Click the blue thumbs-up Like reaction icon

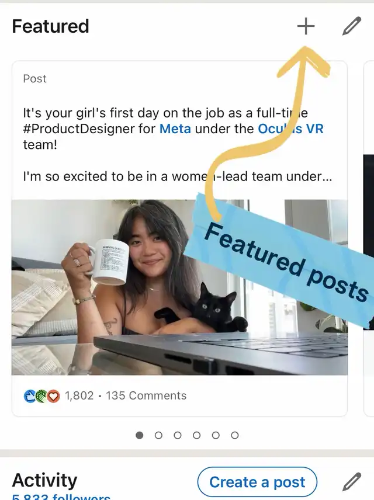30,396
